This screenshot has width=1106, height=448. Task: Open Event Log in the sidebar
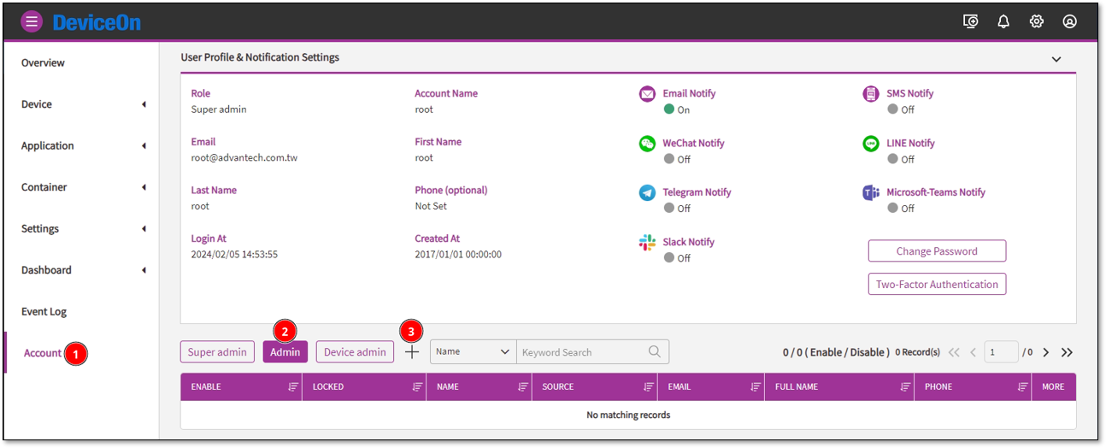coord(44,312)
